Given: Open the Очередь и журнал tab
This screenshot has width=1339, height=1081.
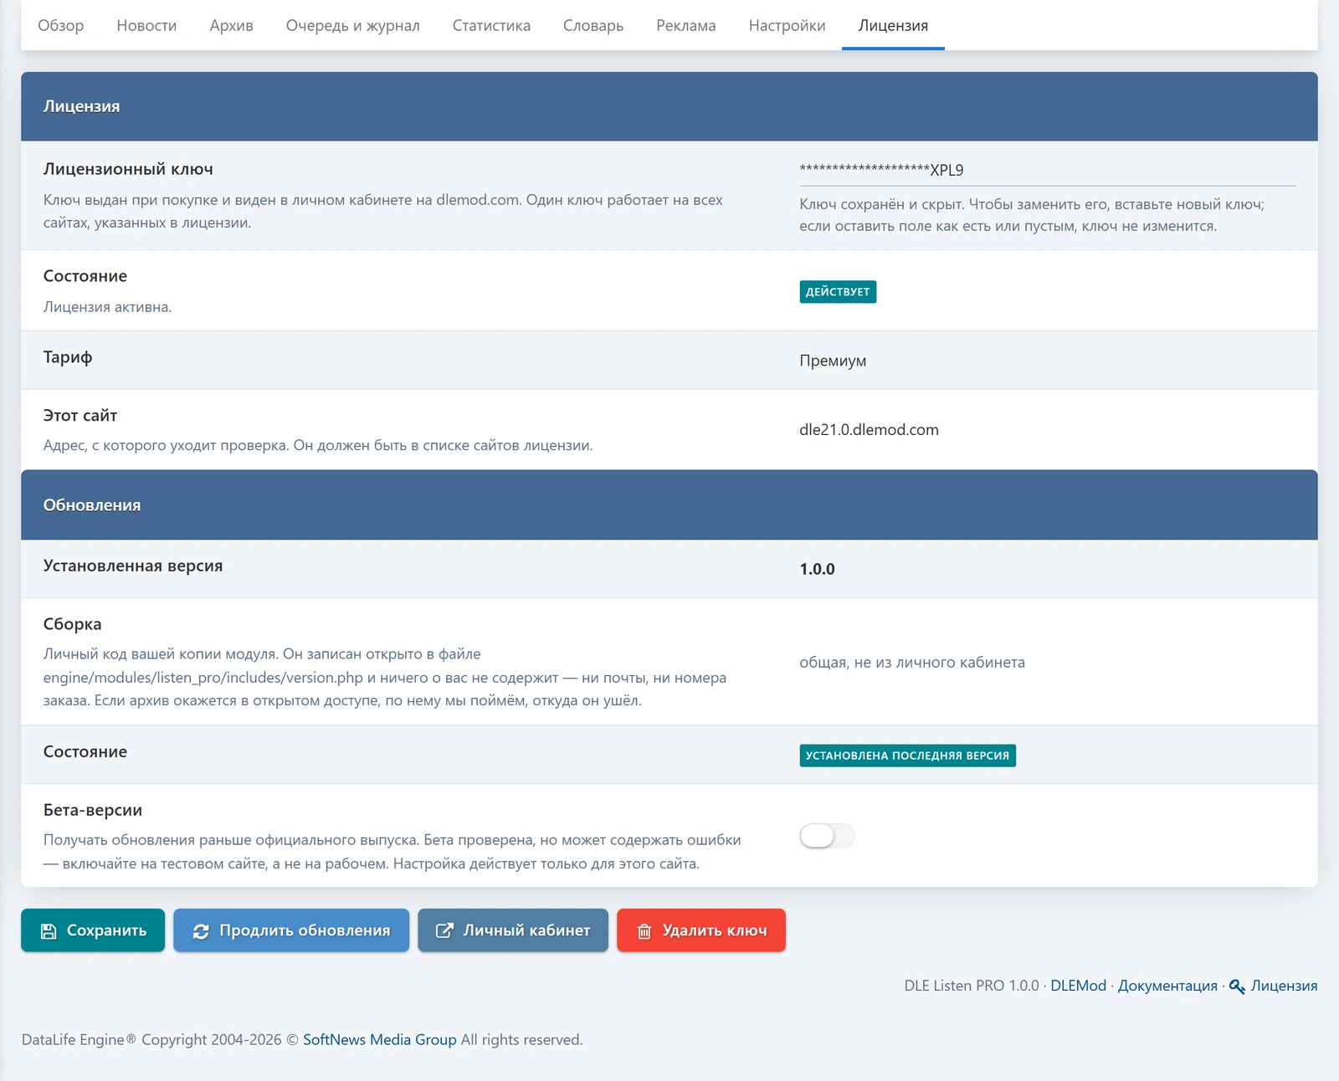Looking at the screenshot, I should (353, 25).
